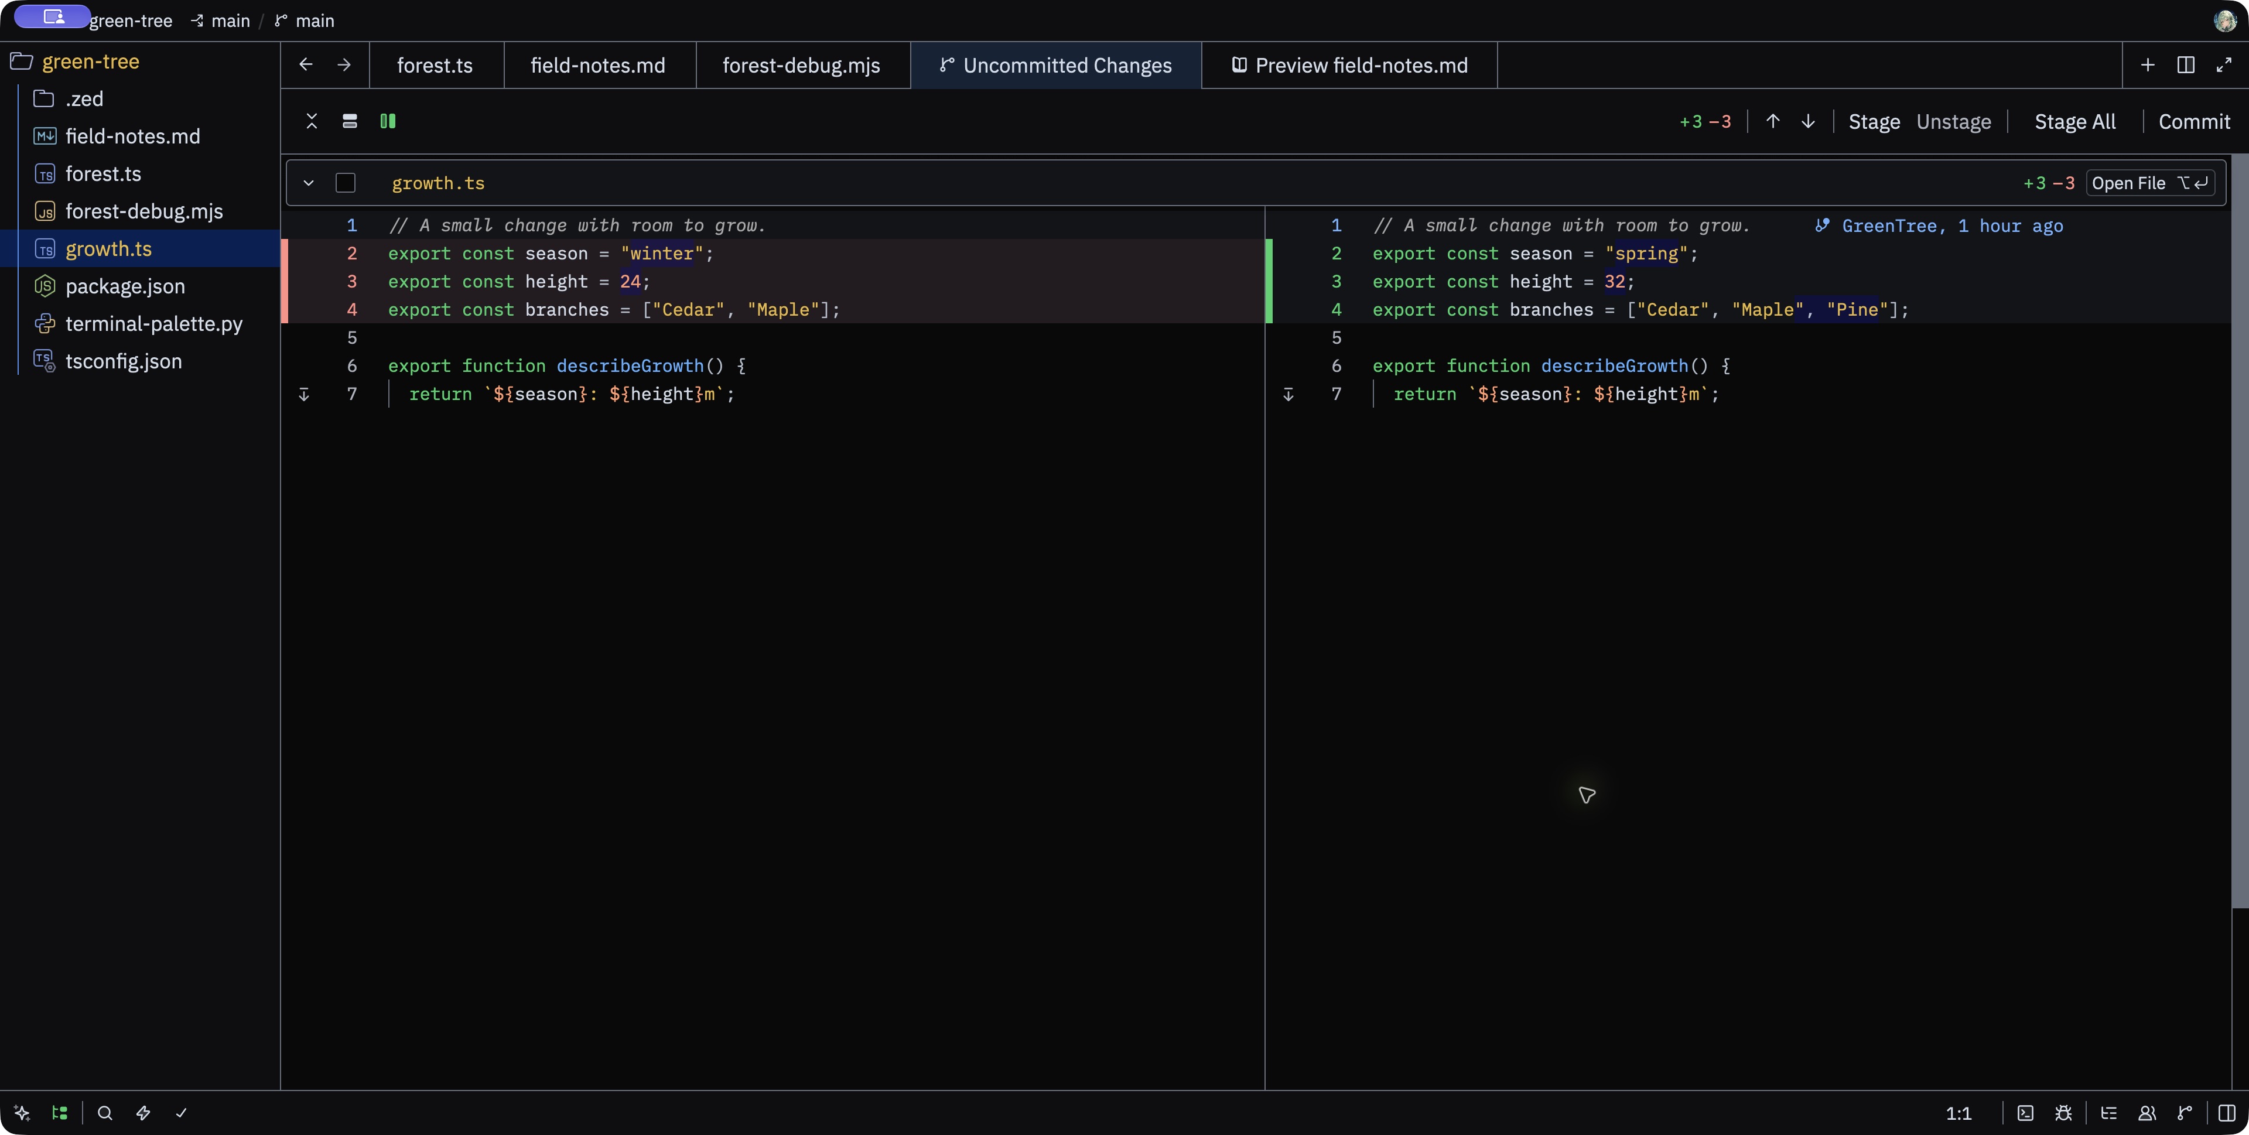Open the user avatar menu in the title bar

click(2224, 20)
